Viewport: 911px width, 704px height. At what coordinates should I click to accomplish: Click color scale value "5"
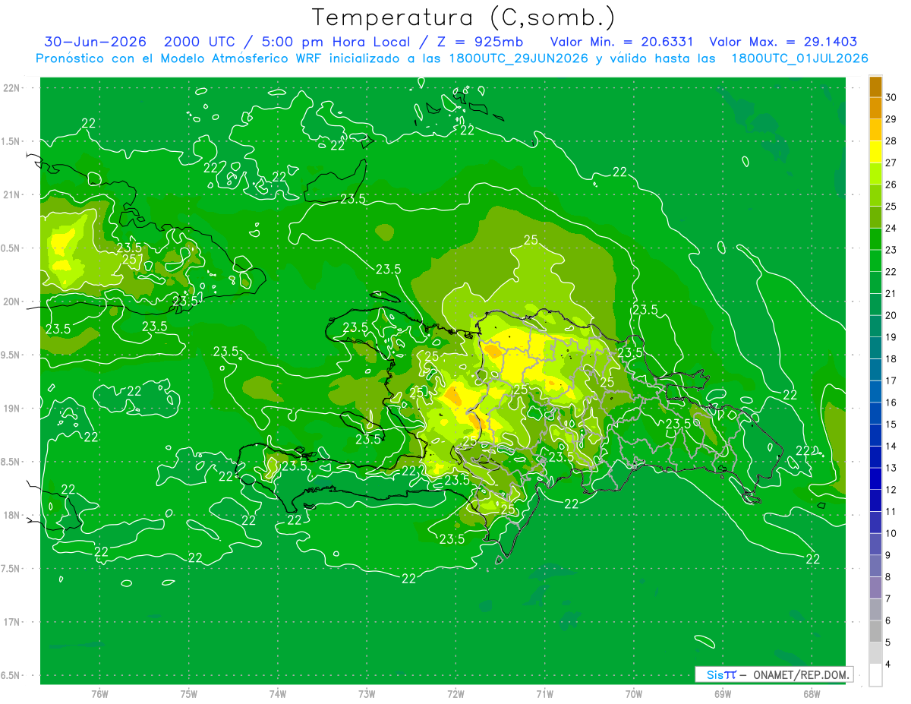point(889,642)
